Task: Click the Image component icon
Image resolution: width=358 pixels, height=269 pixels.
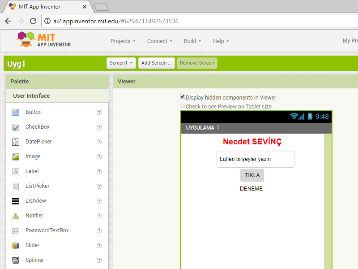Action: (x=16, y=156)
